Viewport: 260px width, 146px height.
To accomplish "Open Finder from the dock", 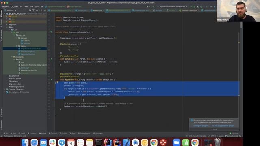I will pyautogui.click(x=25, y=142).
